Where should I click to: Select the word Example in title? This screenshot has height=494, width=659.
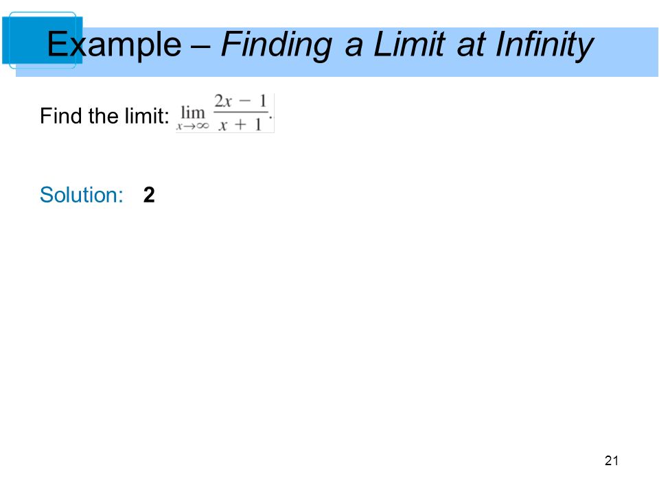tap(114, 45)
